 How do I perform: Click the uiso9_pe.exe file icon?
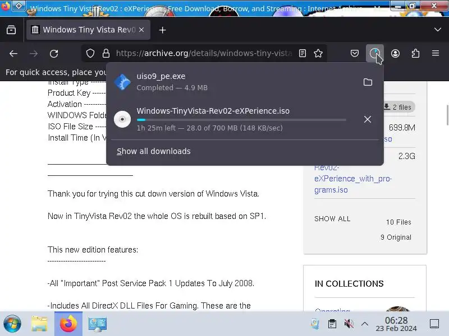(122, 82)
